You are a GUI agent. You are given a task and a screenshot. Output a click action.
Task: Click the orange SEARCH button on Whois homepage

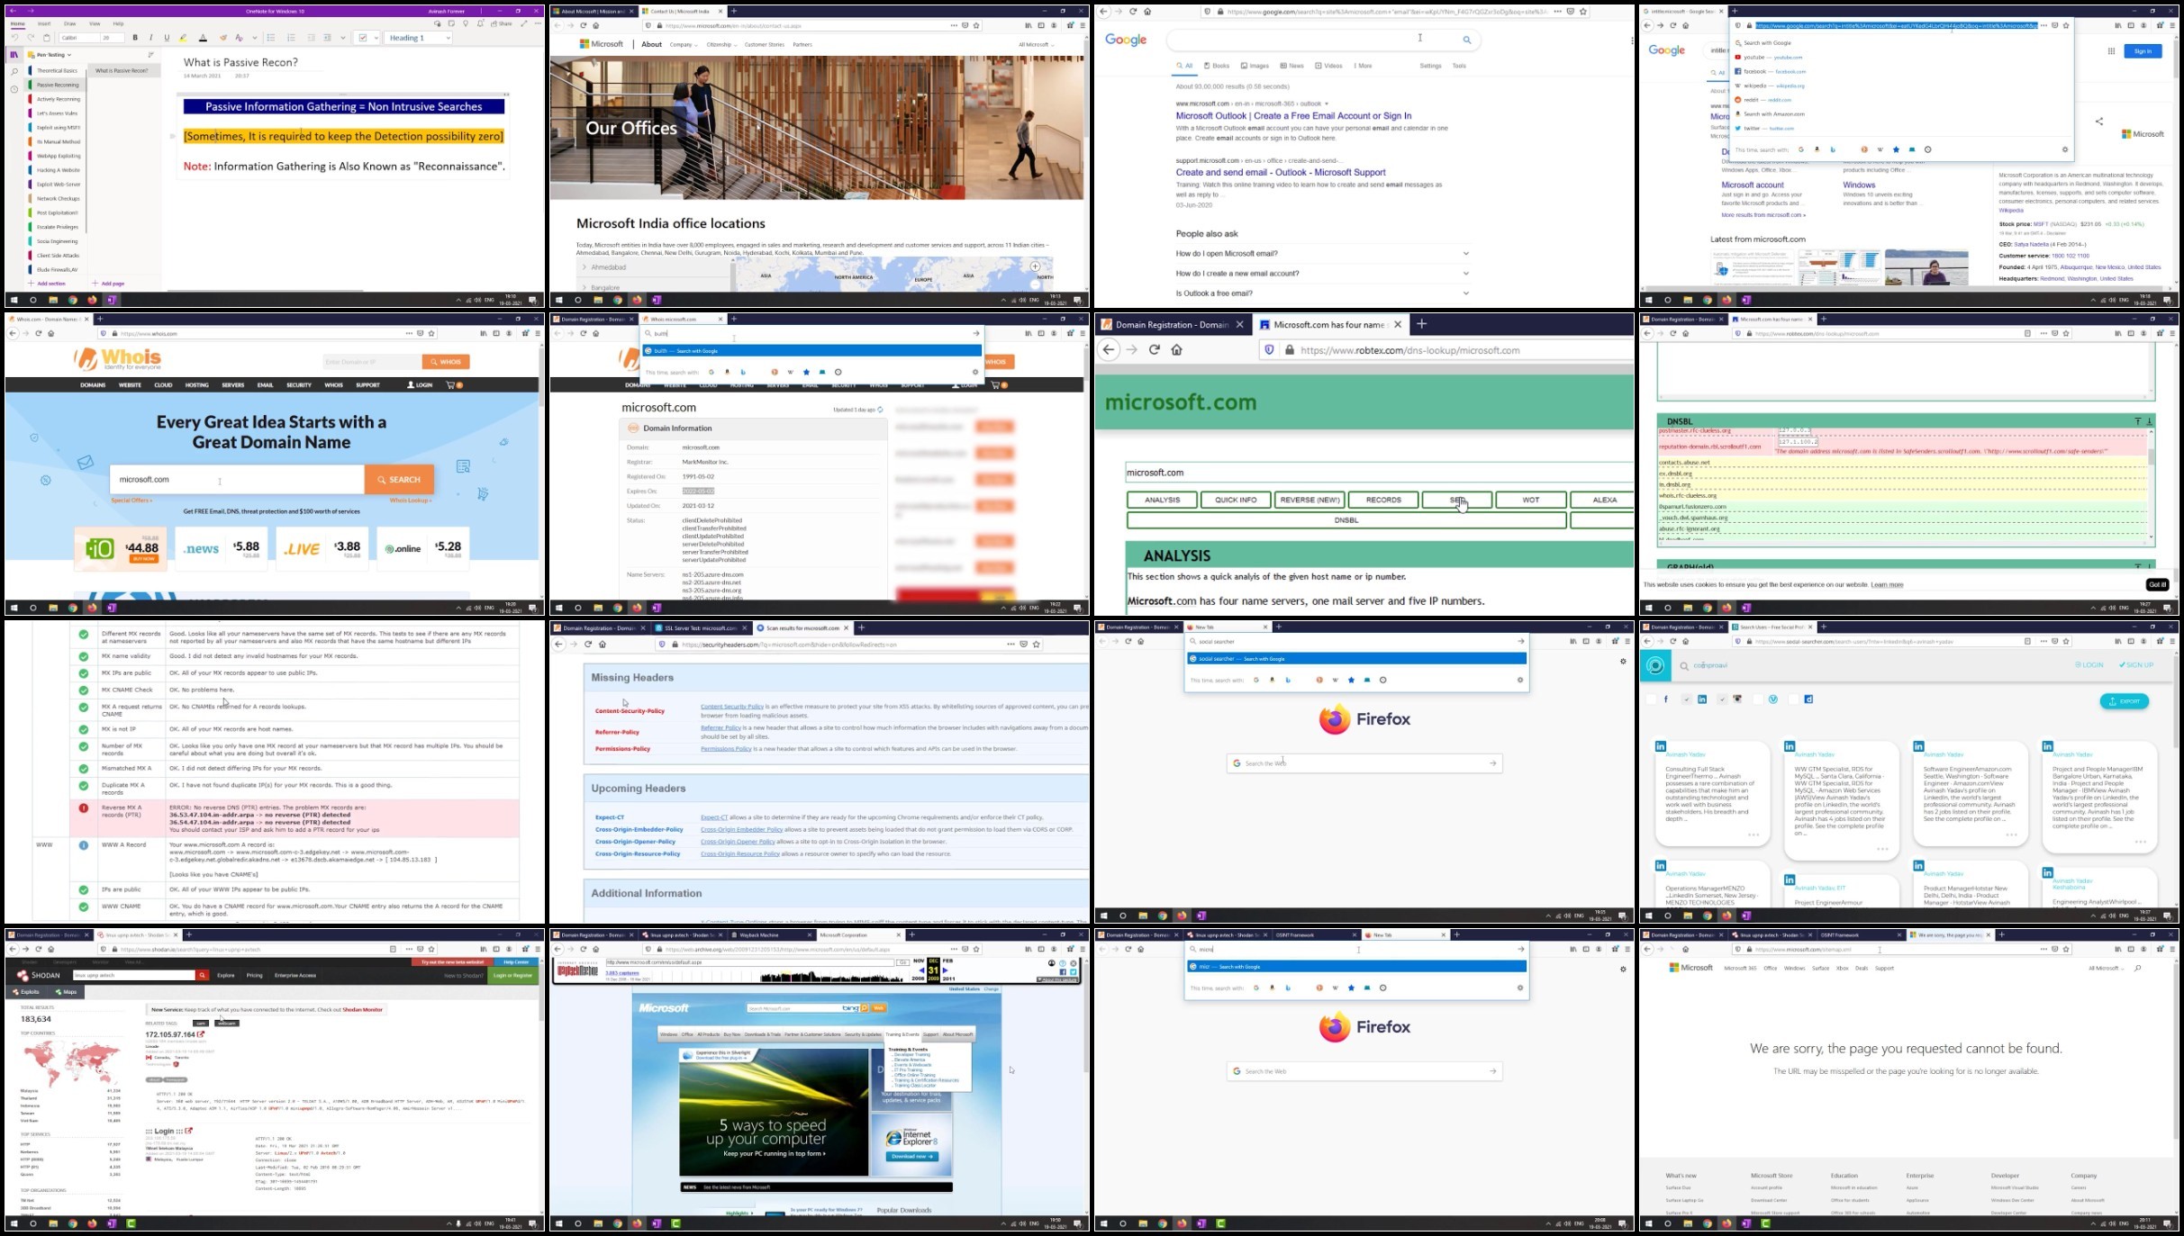coord(399,480)
